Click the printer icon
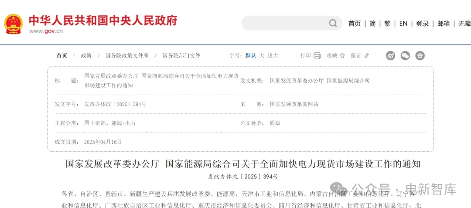This screenshot has width=471, height=208. (x=317, y=55)
